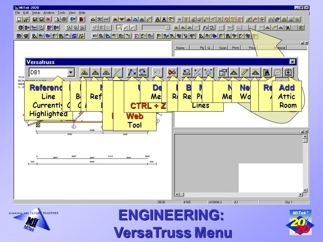Click left arrow of horizontal scrollbar

(x=177, y=194)
